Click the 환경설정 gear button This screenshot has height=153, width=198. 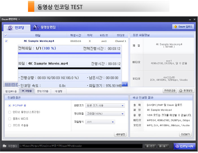click(x=186, y=91)
